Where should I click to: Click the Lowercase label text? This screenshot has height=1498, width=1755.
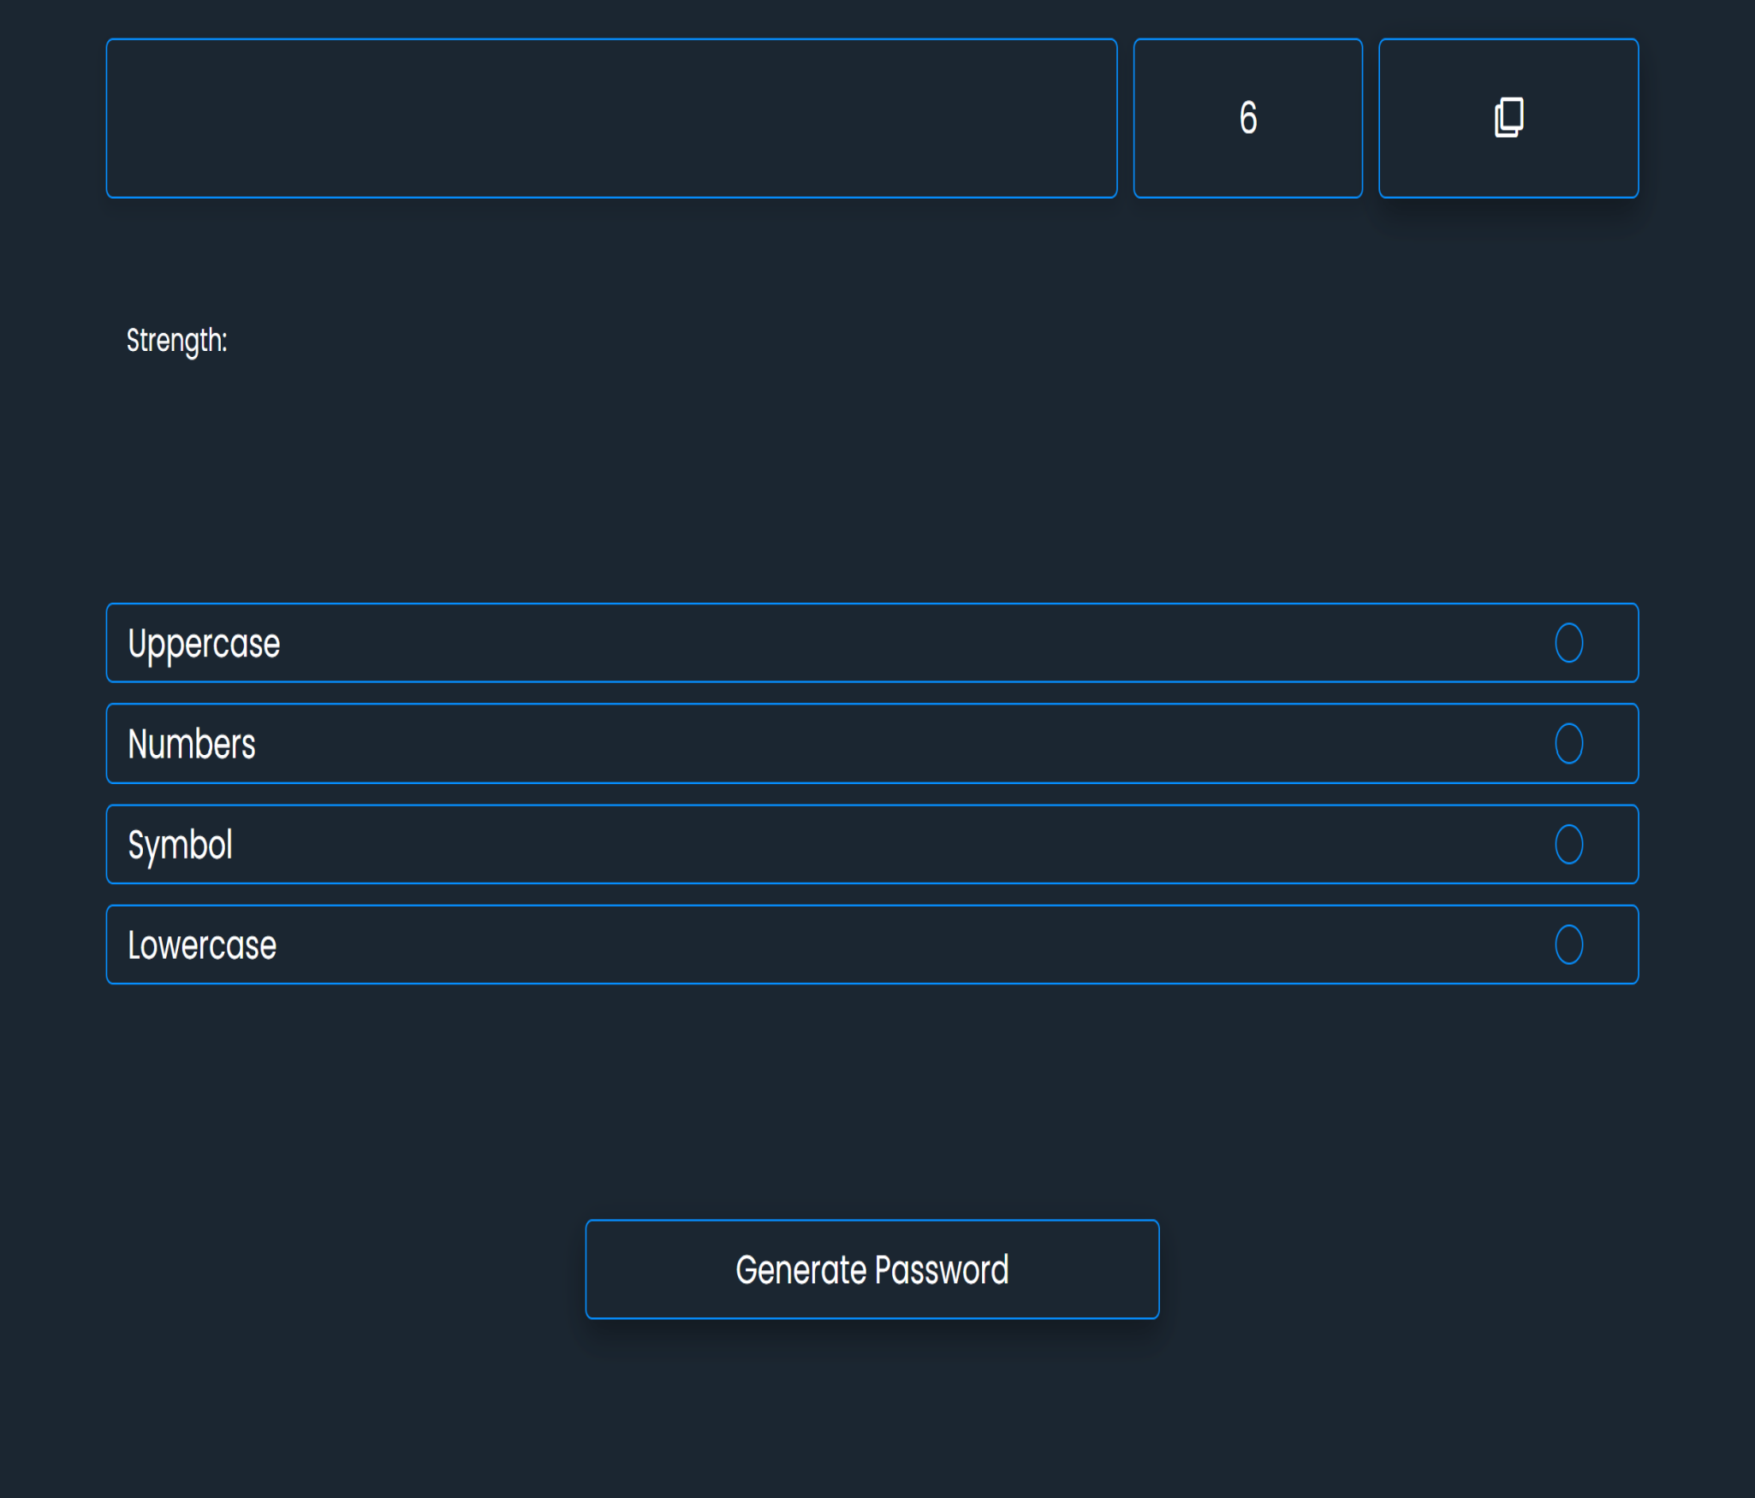[202, 945]
